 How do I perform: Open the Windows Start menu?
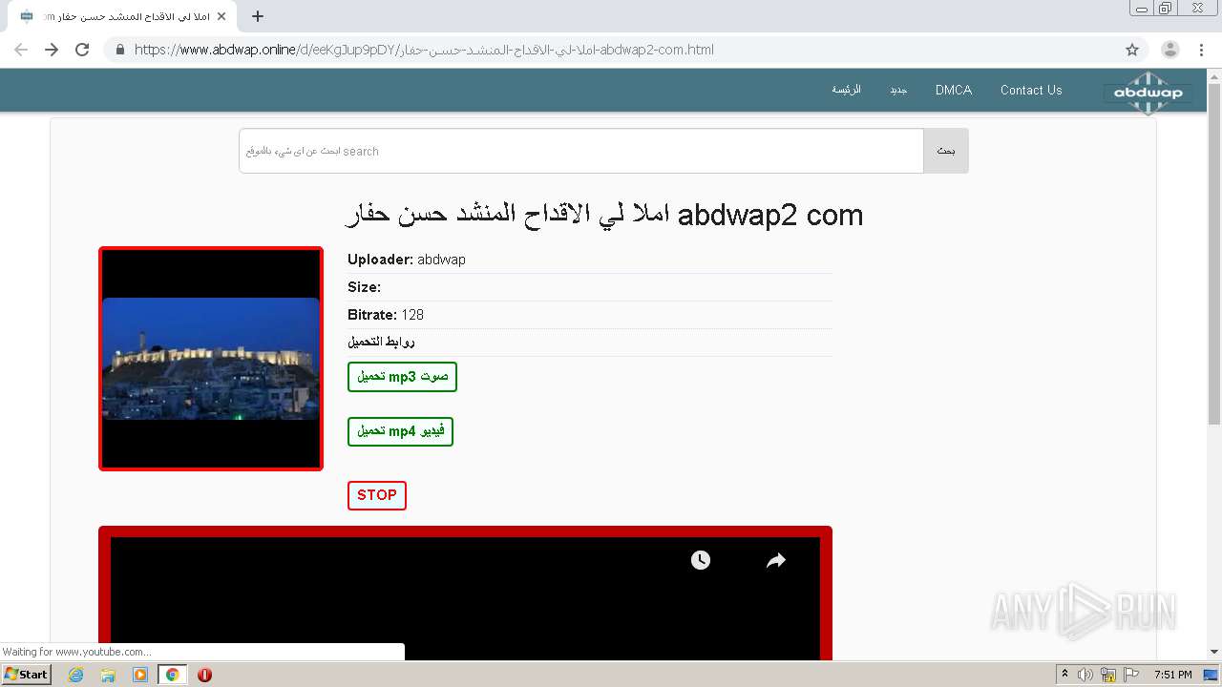[x=26, y=675]
